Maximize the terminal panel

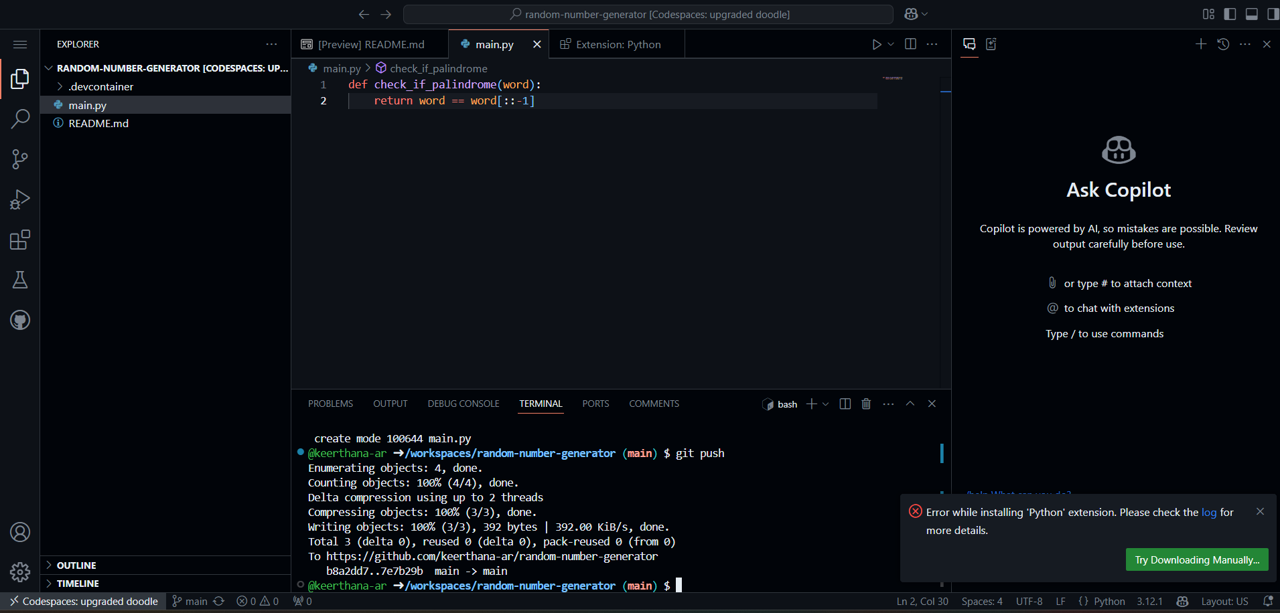910,404
